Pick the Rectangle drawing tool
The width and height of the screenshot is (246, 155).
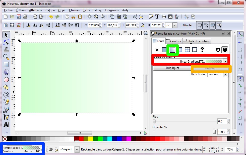pyautogui.click(x=6, y=65)
